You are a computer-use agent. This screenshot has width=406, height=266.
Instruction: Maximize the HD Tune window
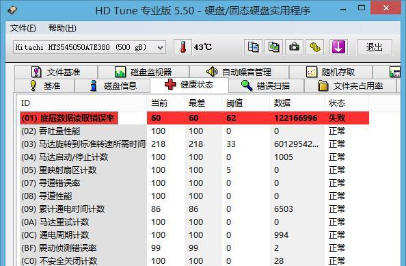362,8
